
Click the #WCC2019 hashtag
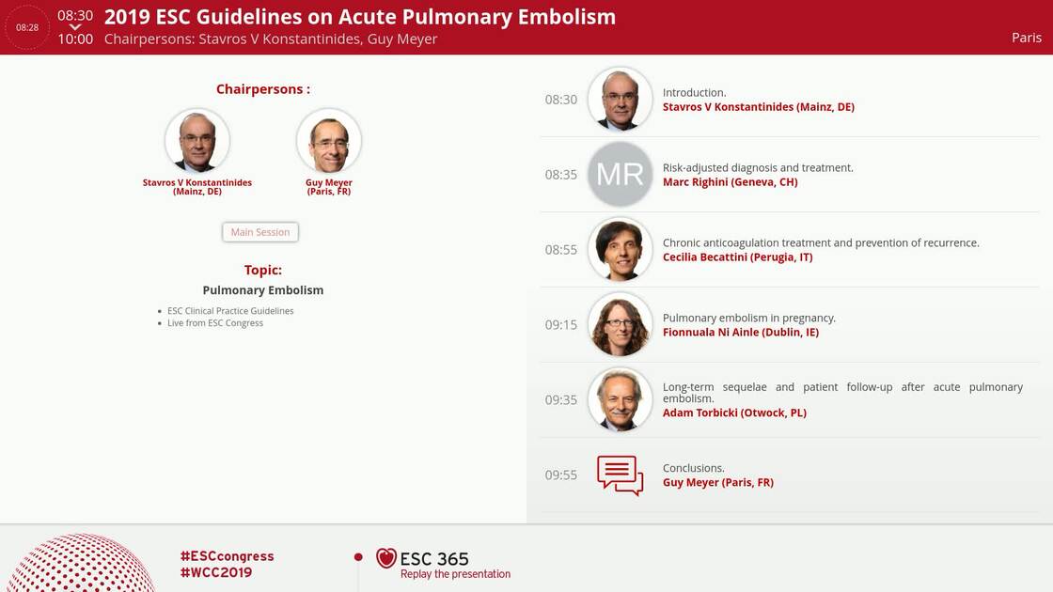pyautogui.click(x=215, y=572)
